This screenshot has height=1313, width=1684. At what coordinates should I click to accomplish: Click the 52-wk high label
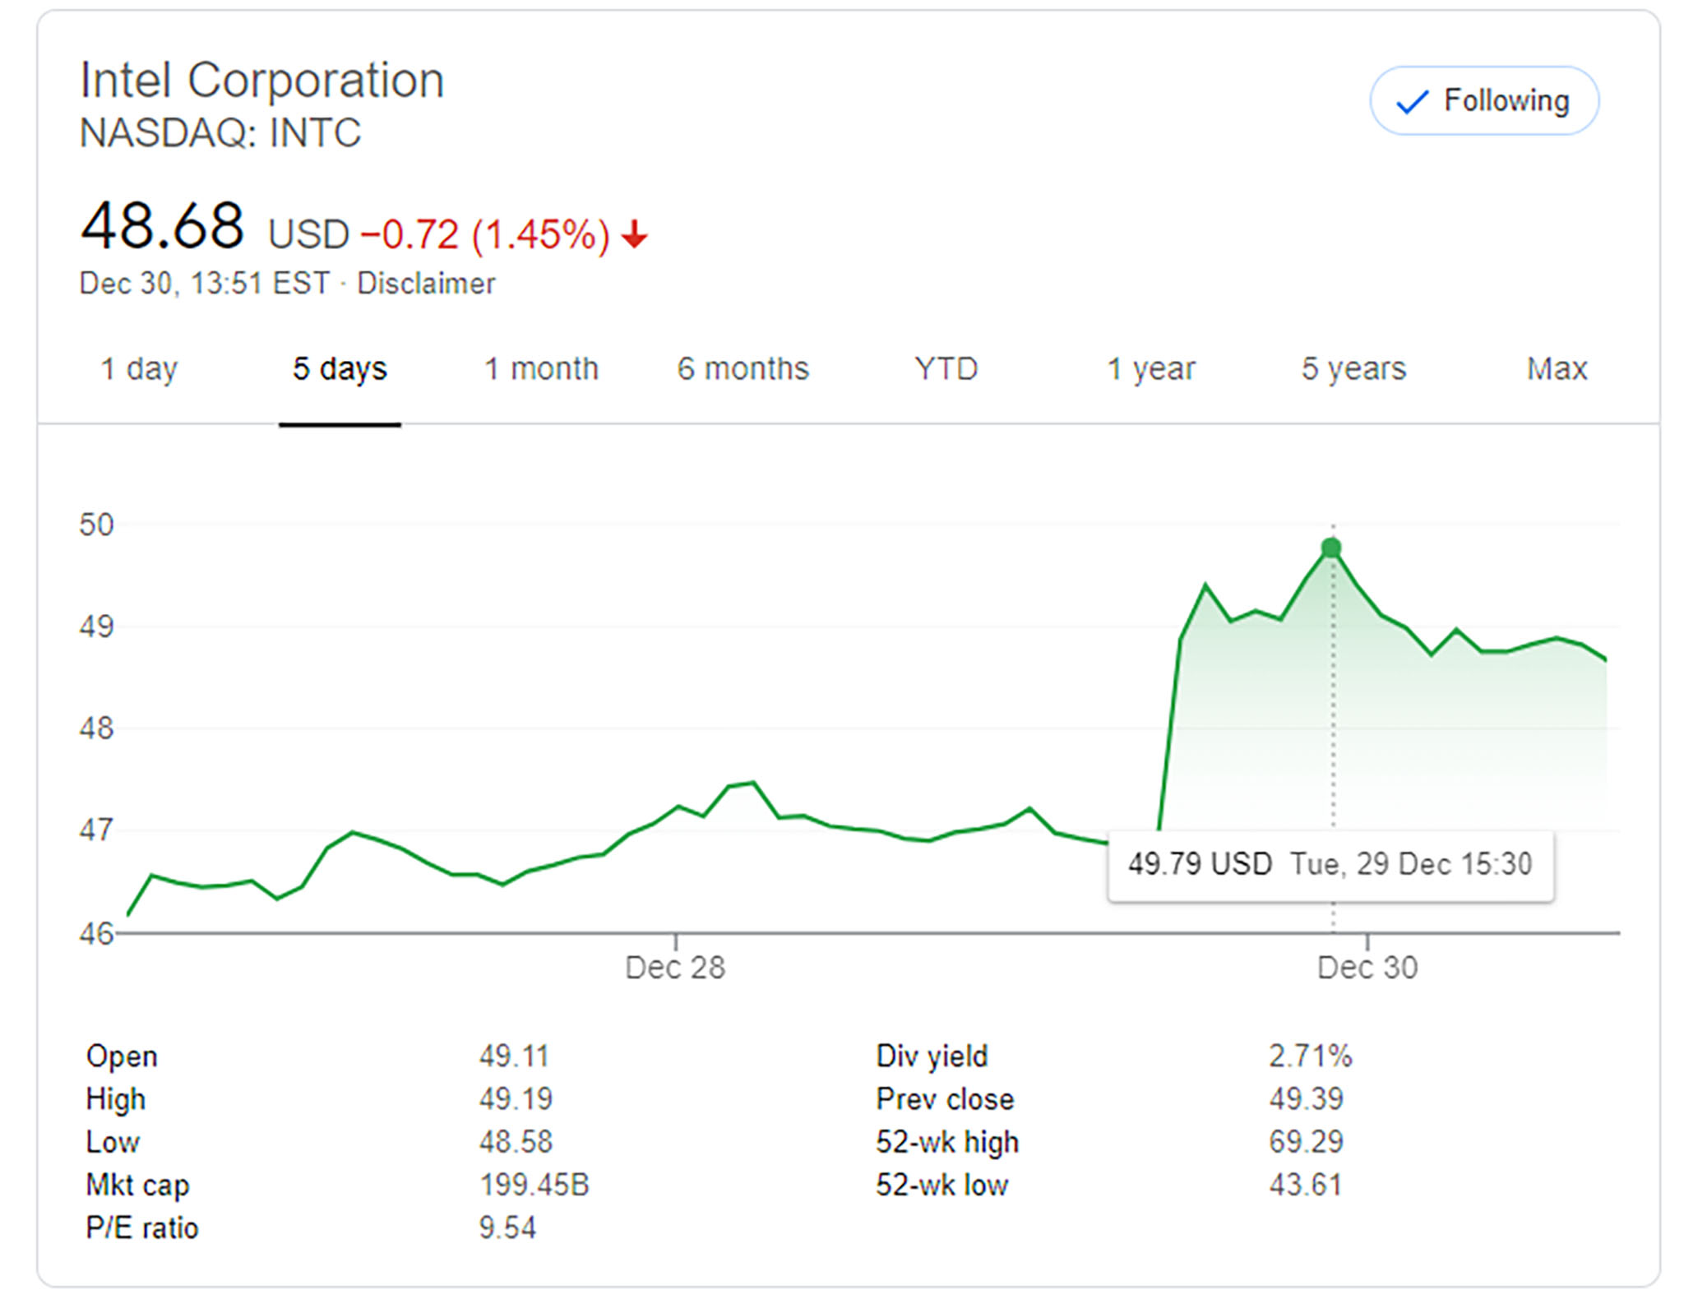(947, 1143)
